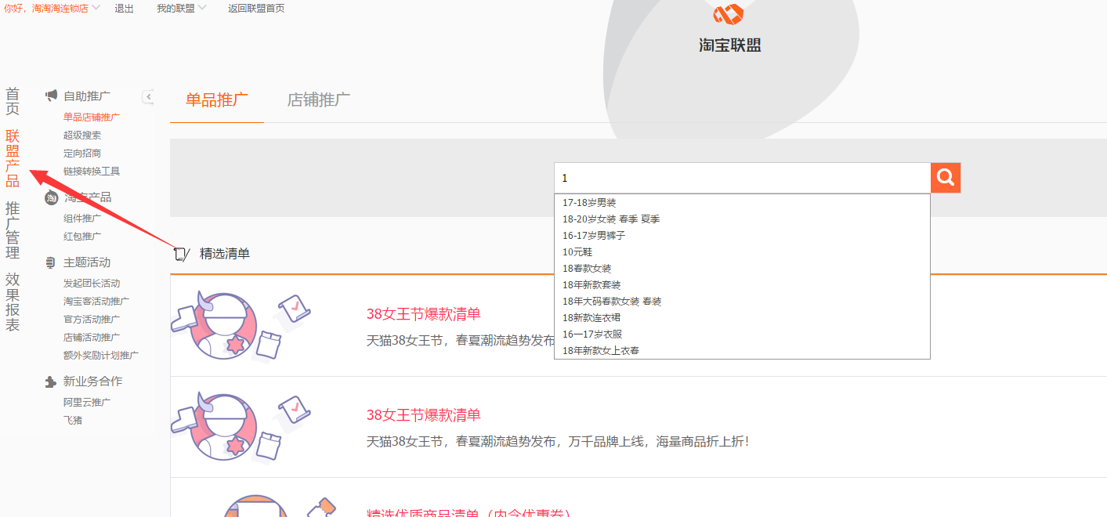
Task: Click the 主题活动 section heading
Action: coord(87,262)
